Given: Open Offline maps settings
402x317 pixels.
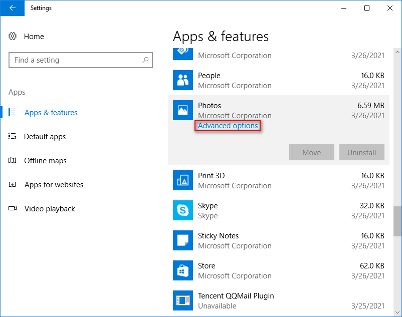Looking at the screenshot, I should click(45, 161).
